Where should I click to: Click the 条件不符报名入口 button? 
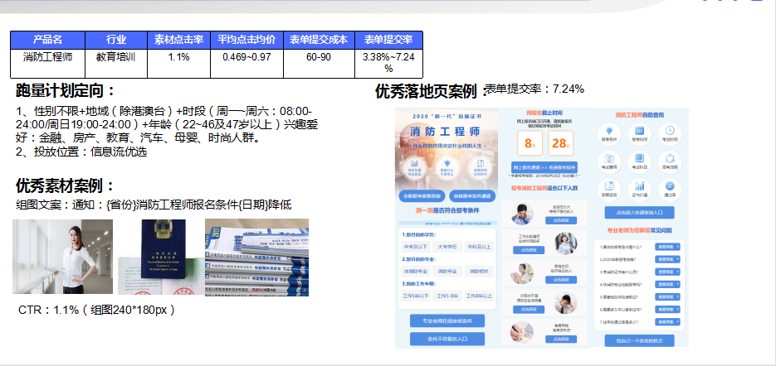[447, 339]
